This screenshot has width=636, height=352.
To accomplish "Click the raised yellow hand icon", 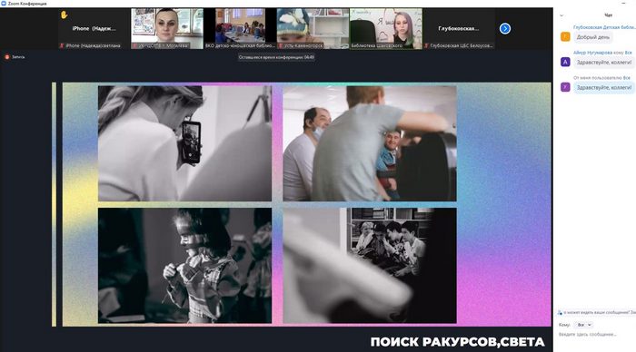I will (65, 15).
